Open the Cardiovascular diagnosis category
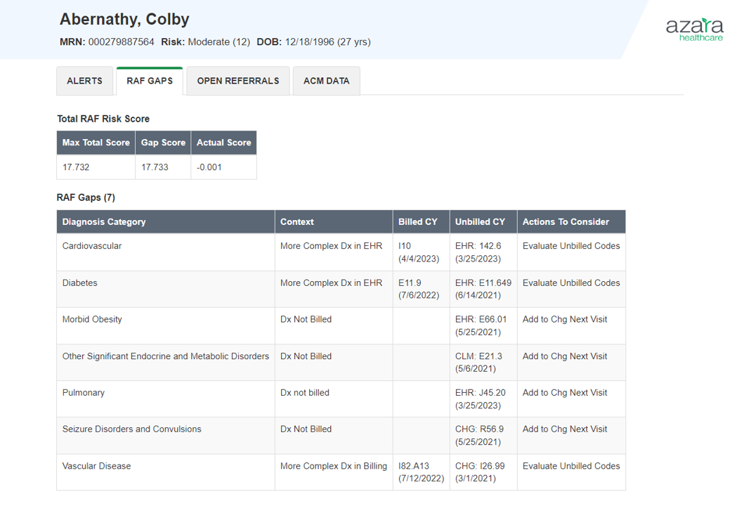737x506 pixels. click(91, 246)
